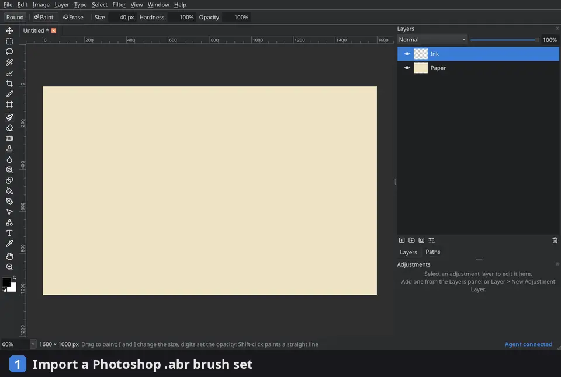The height and width of the screenshot is (377, 561).
Task: Click the New Adjustment Layer icon
Action: tap(431, 240)
